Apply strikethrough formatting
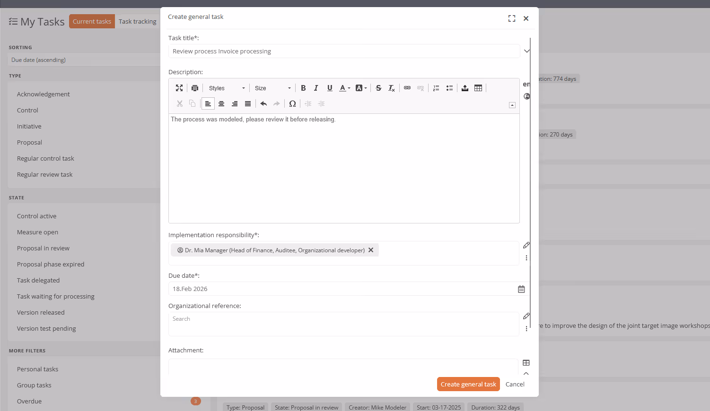 pyautogui.click(x=378, y=88)
